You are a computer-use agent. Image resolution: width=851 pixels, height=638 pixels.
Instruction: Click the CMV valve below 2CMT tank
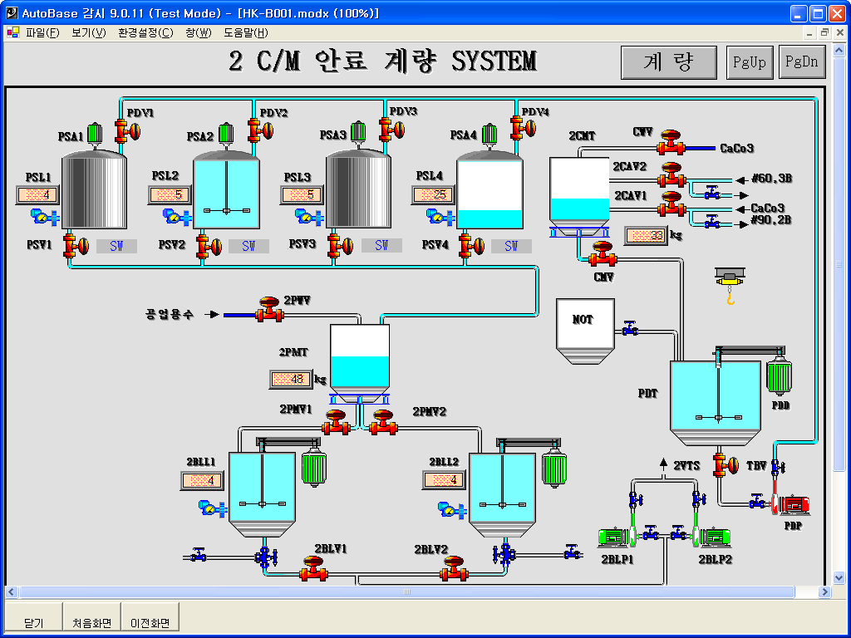click(602, 254)
